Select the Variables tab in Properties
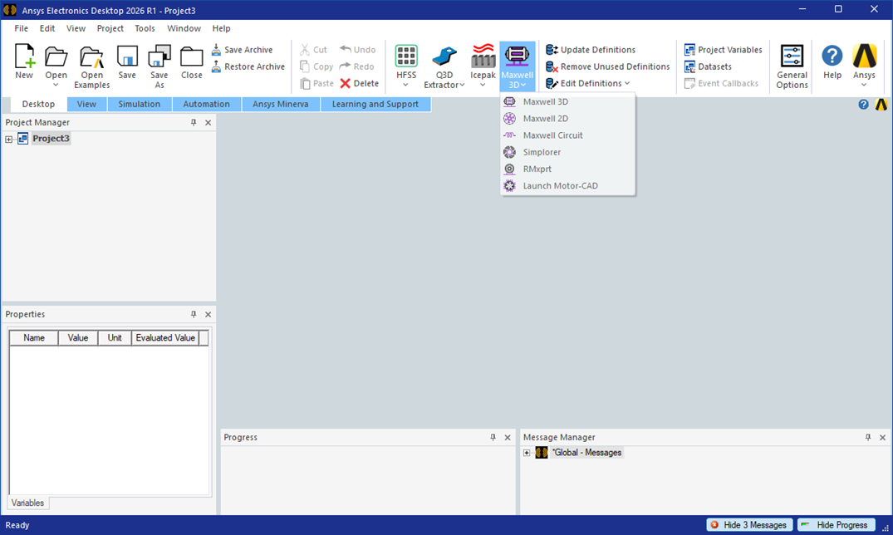Screen dimensions: 893x535 [x=27, y=503]
